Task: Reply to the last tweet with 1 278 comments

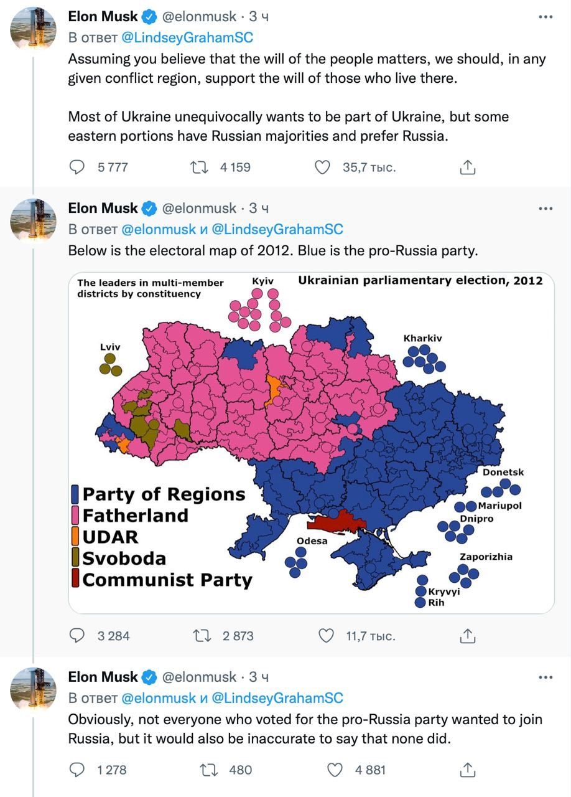Action: tap(77, 770)
